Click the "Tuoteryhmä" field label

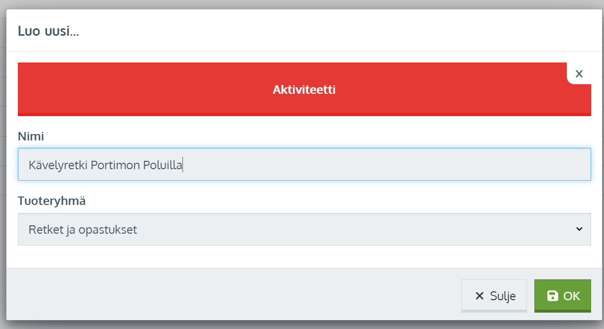(x=52, y=201)
